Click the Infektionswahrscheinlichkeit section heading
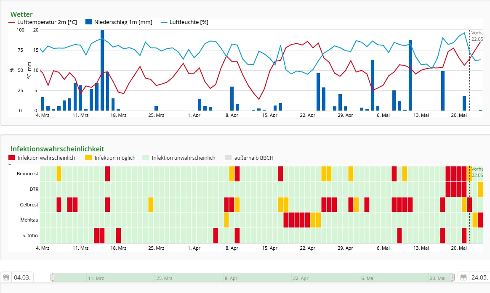 click(57, 149)
